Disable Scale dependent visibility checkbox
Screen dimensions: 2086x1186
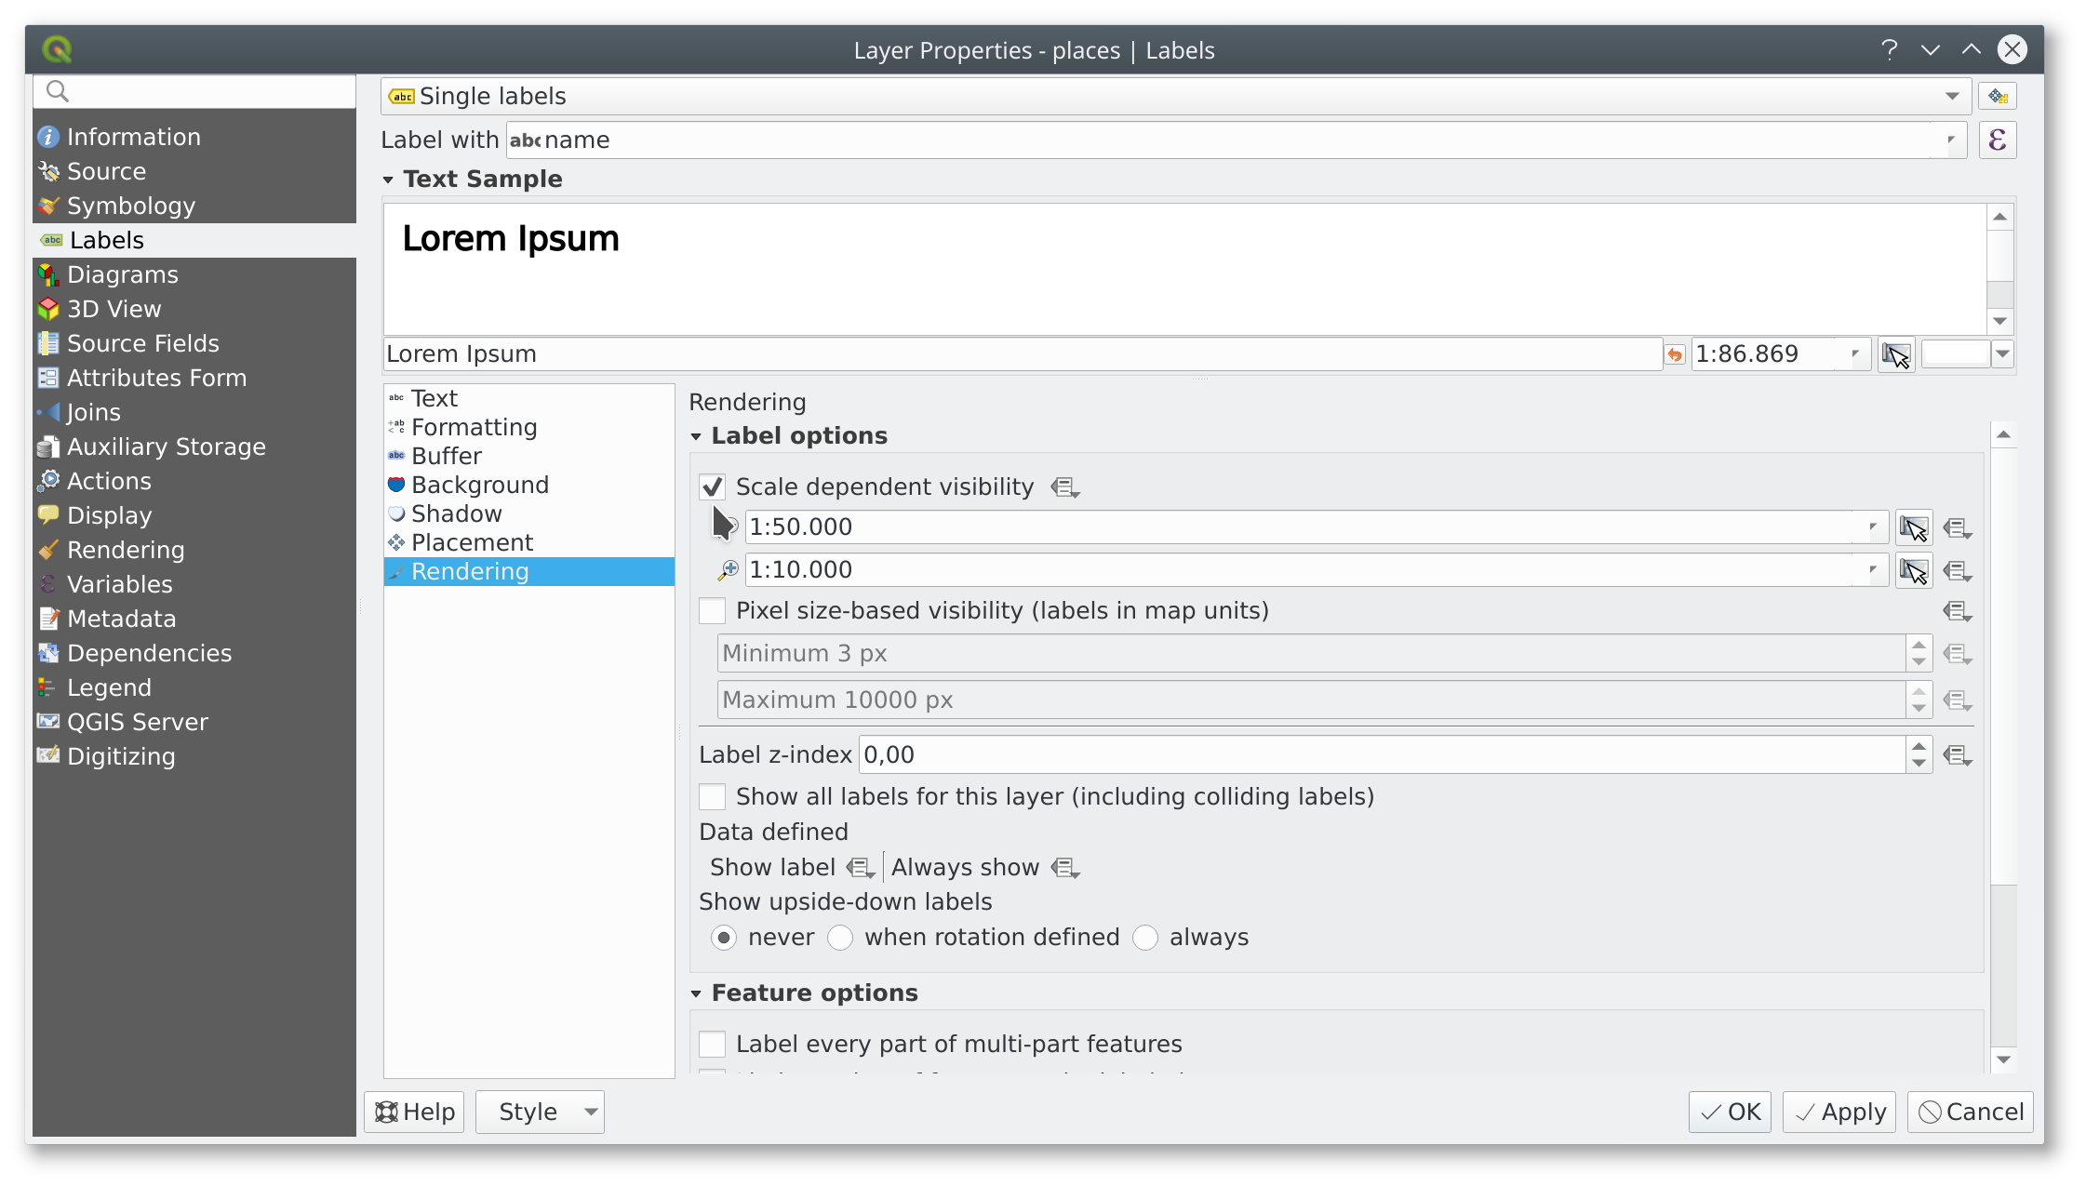[712, 486]
